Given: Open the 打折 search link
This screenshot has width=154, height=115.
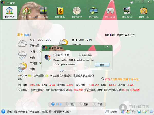Looking at the screenshot, I should [x=108, y=79].
